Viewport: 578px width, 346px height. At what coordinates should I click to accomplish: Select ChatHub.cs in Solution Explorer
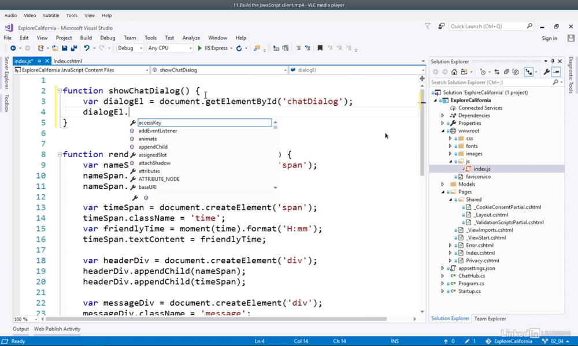click(x=472, y=276)
